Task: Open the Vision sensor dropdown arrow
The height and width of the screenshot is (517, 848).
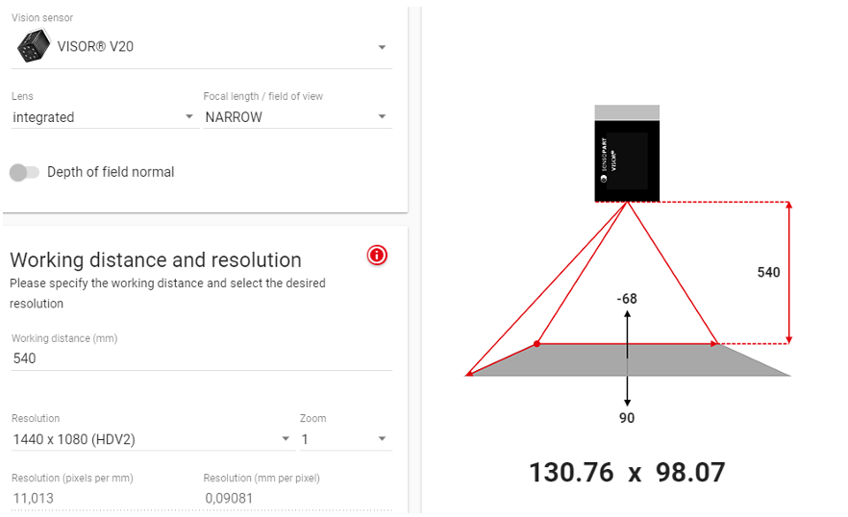Action: coord(382,47)
